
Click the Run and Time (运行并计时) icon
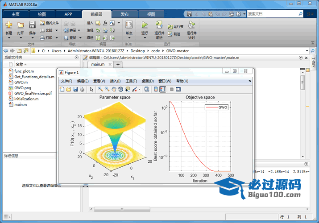(191, 25)
